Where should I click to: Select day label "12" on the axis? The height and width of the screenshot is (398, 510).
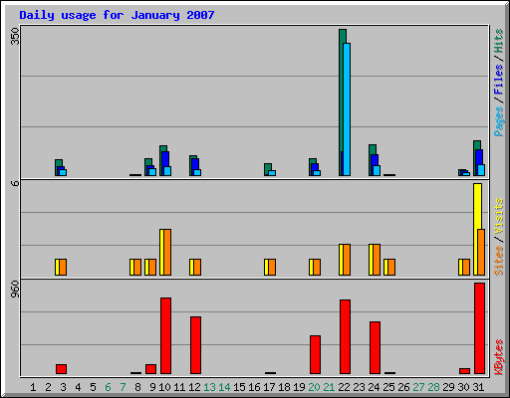click(194, 387)
